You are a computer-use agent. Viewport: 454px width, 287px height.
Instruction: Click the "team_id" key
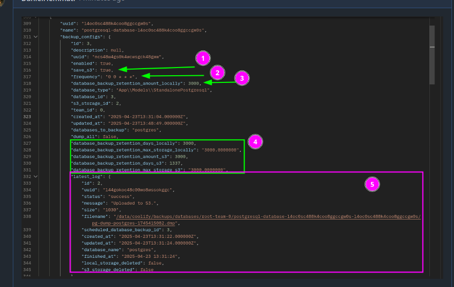click(x=83, y=109)
